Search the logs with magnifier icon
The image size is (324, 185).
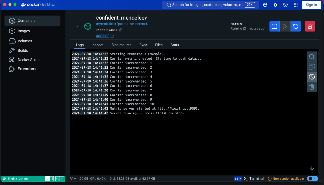pyautogui.click(x=312, y=57)
